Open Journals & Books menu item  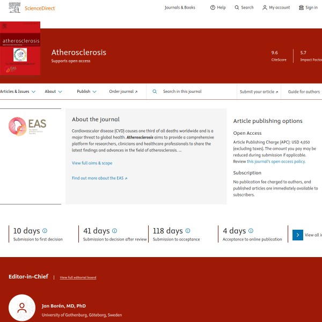180,8
